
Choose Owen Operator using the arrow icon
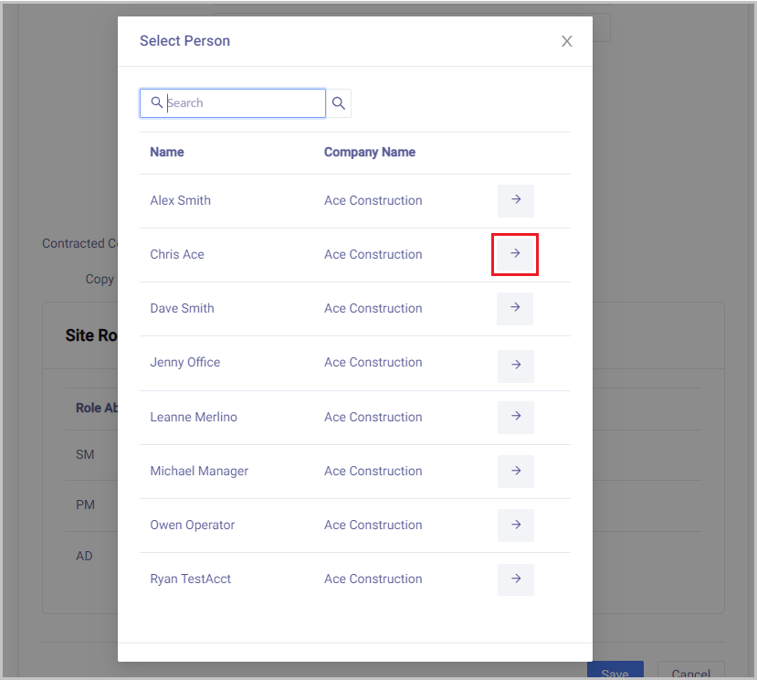click(x=515, y=525)
